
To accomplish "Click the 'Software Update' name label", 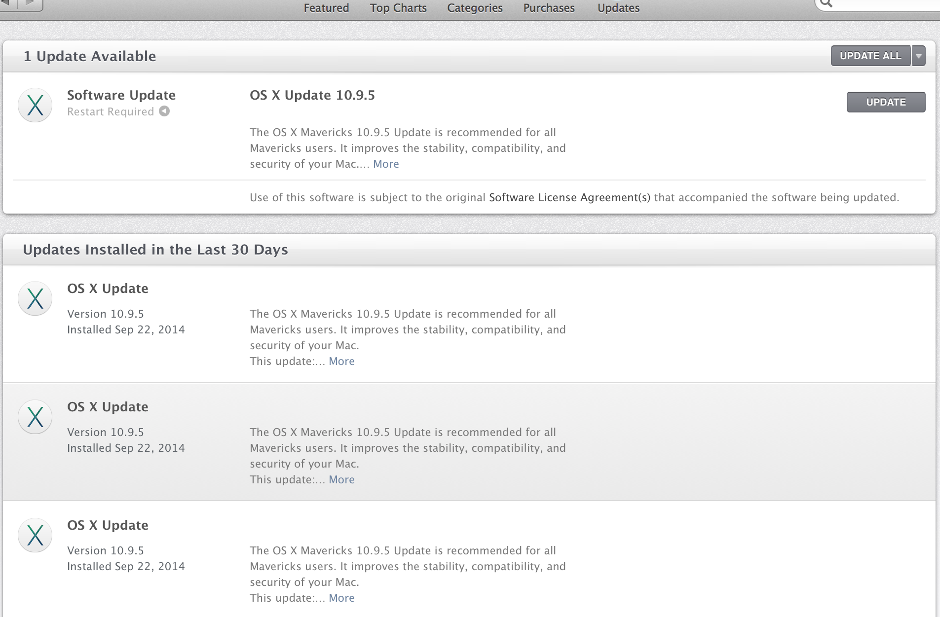I will pyautogui.click(x=121, y=95).
